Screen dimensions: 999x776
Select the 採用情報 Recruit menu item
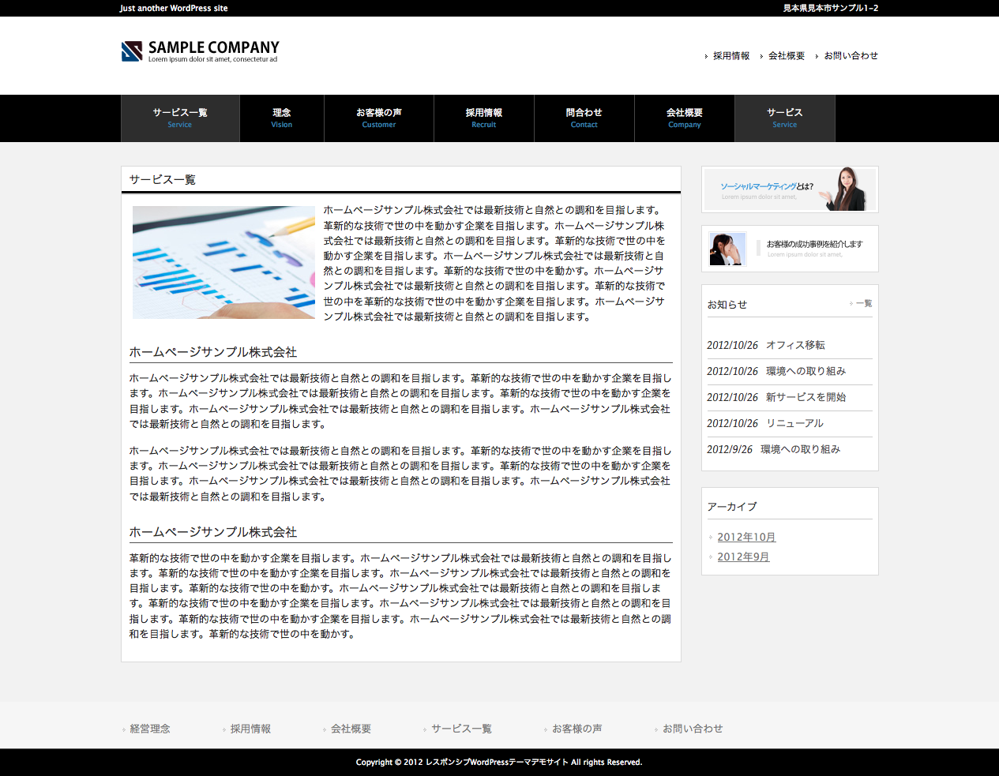(x=484, y=118)
